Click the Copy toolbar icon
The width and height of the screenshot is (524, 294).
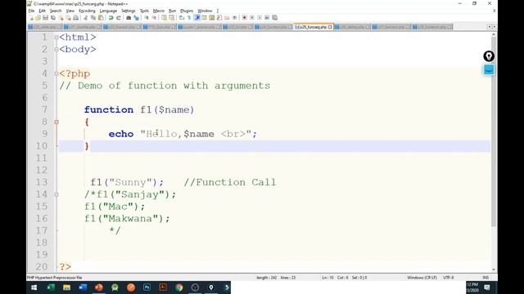point(93,18)
